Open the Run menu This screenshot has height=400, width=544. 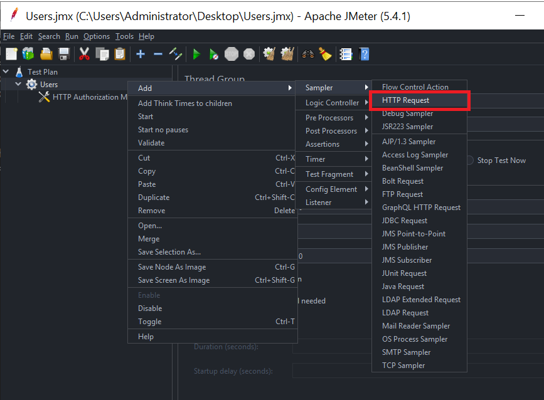pos(72,36)
